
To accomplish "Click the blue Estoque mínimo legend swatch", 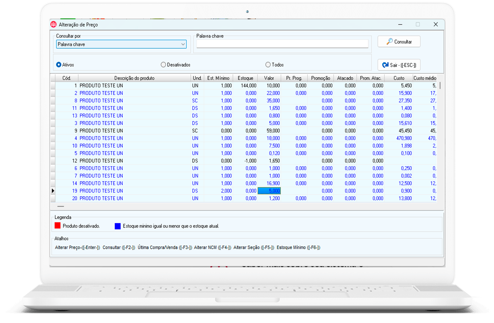I will point(118,226).
